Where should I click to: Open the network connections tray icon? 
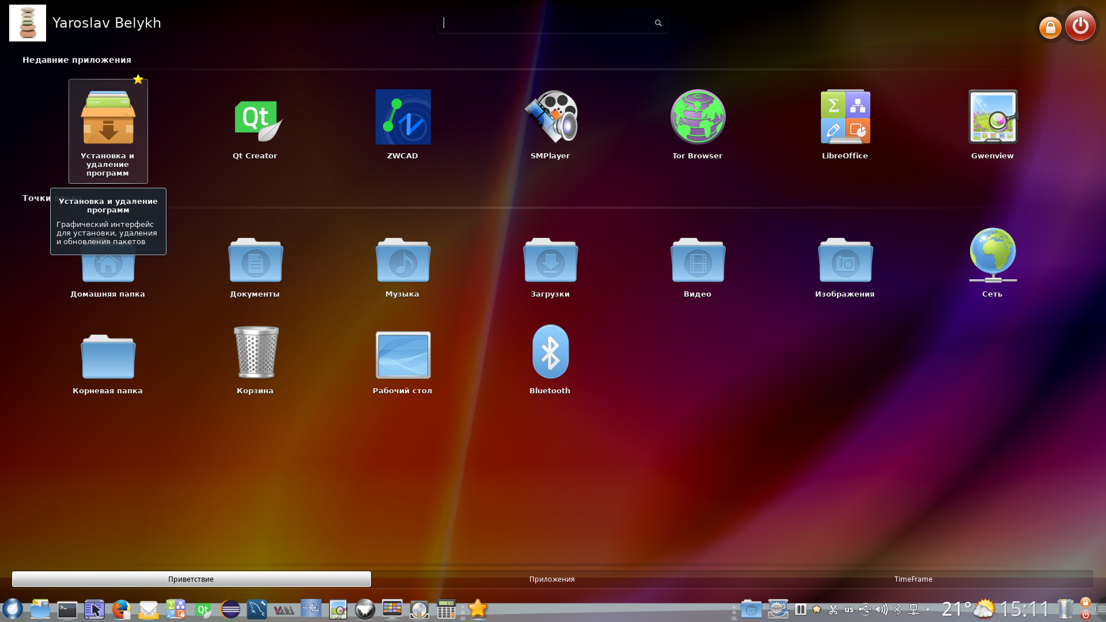tap(914, 609)
